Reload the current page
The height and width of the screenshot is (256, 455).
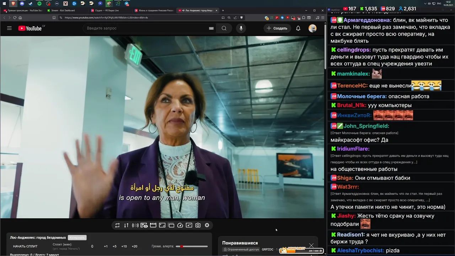click(x=15, y=17)
